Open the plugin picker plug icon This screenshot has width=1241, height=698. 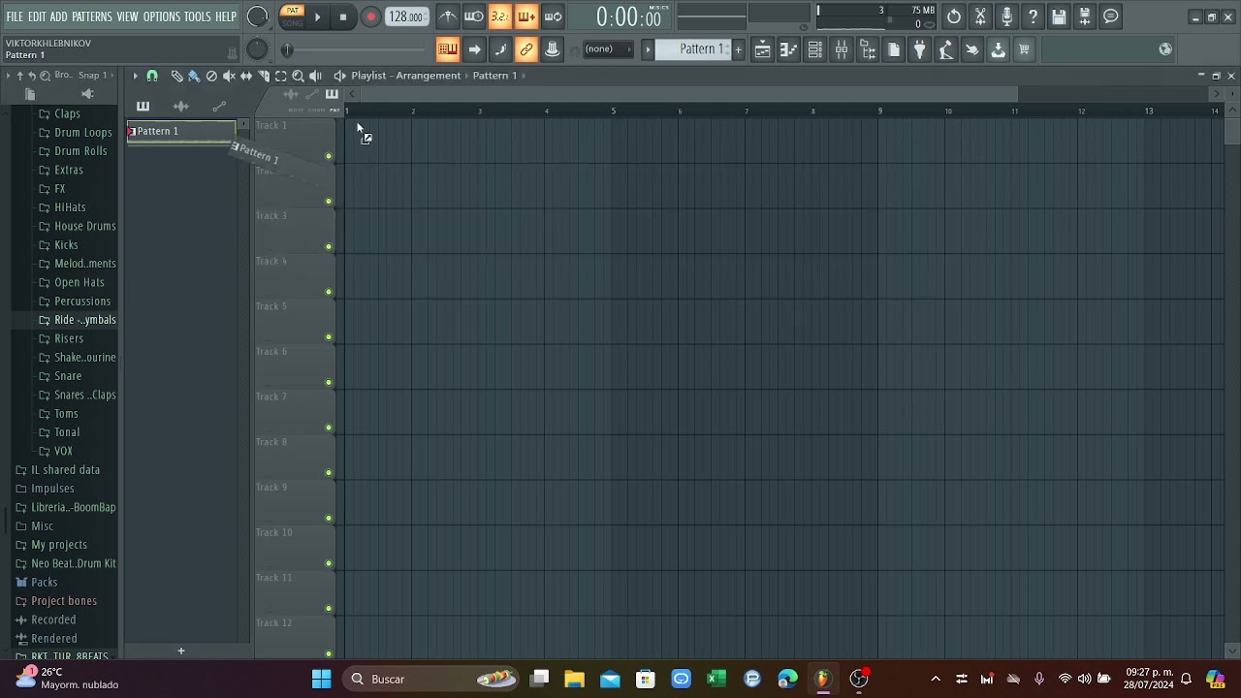click(920, 49)
